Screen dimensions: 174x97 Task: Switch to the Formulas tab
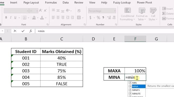point(51,2)
